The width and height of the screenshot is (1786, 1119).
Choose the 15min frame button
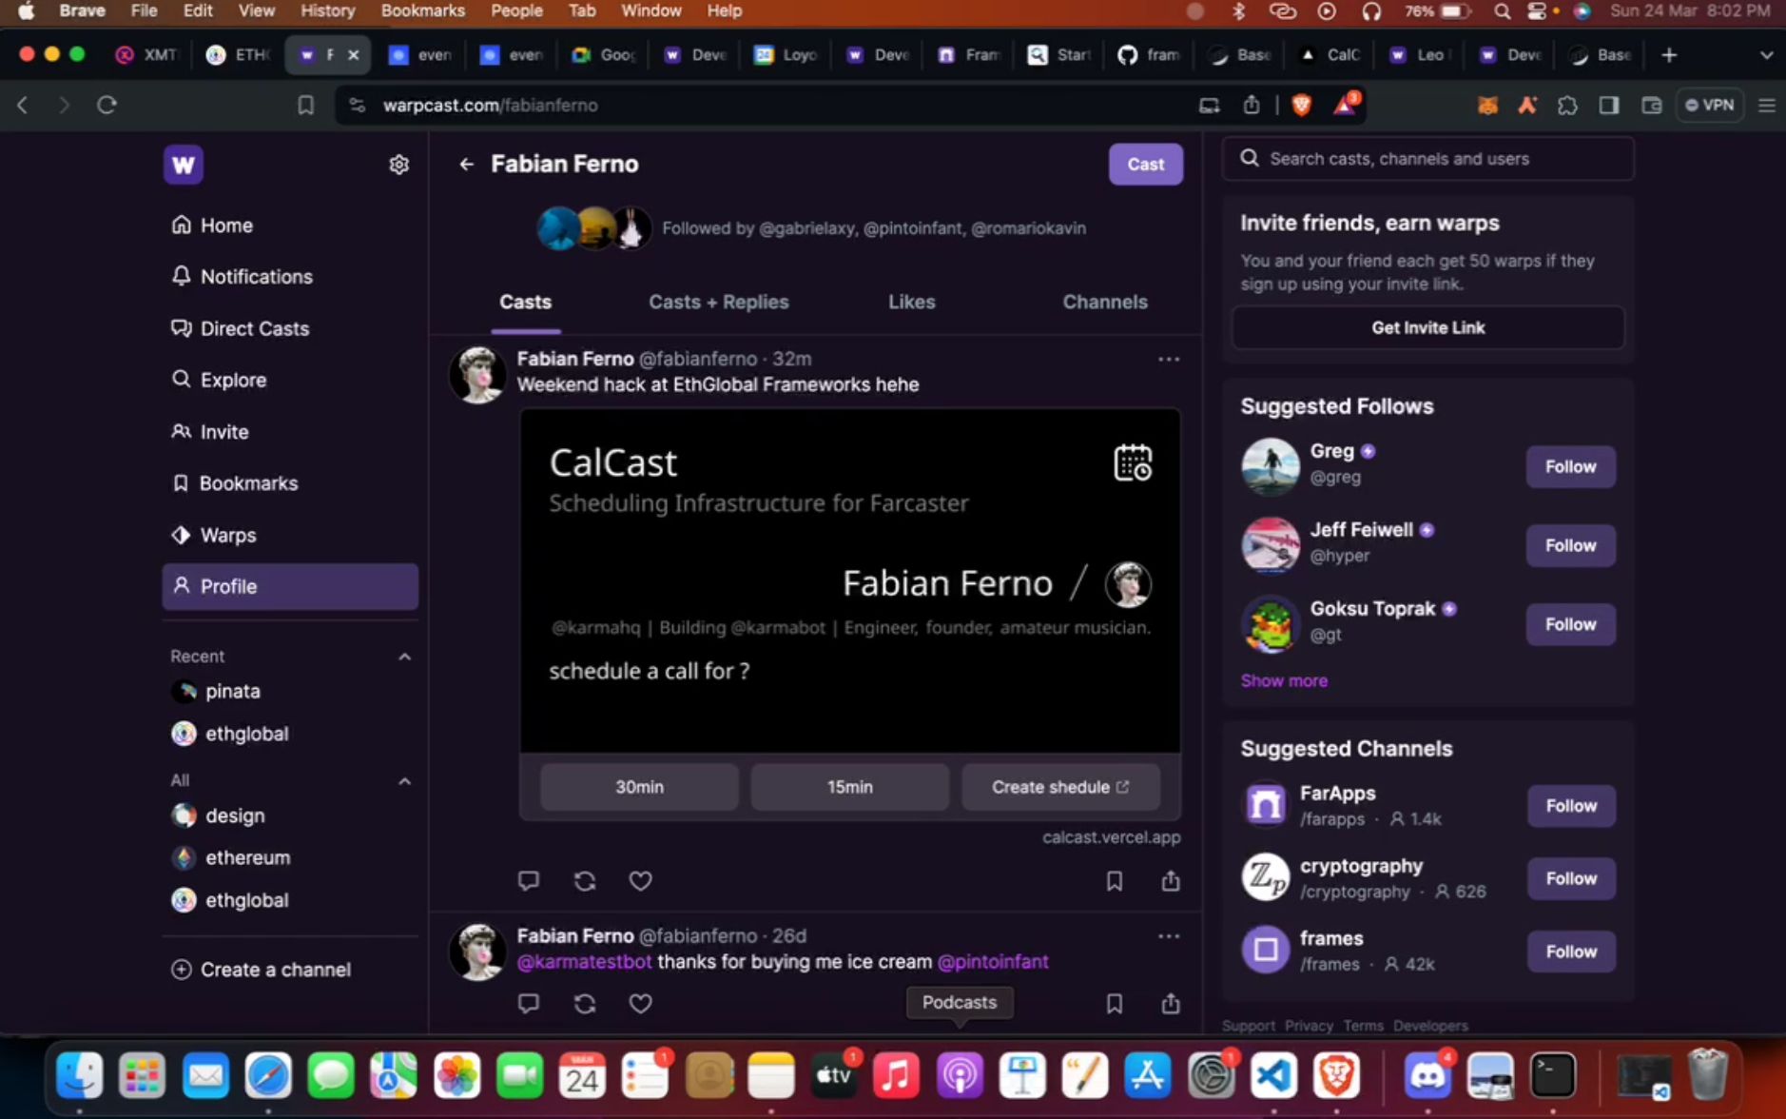(849, 787)
